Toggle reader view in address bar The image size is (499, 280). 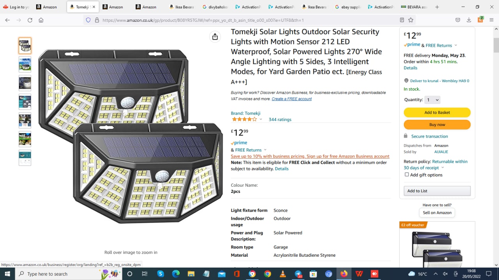click(x=402, y=20)
